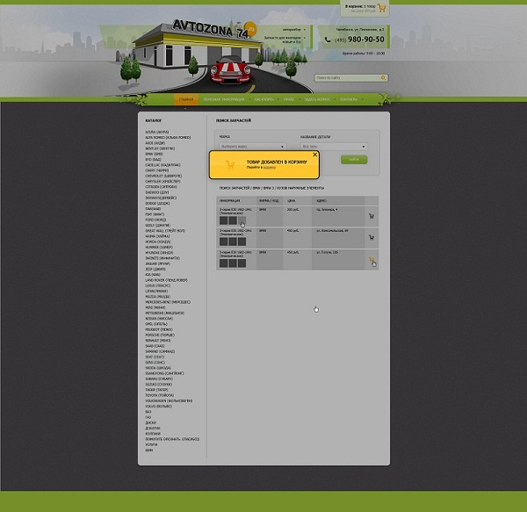Viewport: 527px width, 512px height.
Task: Open third photo thumbnail of second part
Action: point(242,242)
